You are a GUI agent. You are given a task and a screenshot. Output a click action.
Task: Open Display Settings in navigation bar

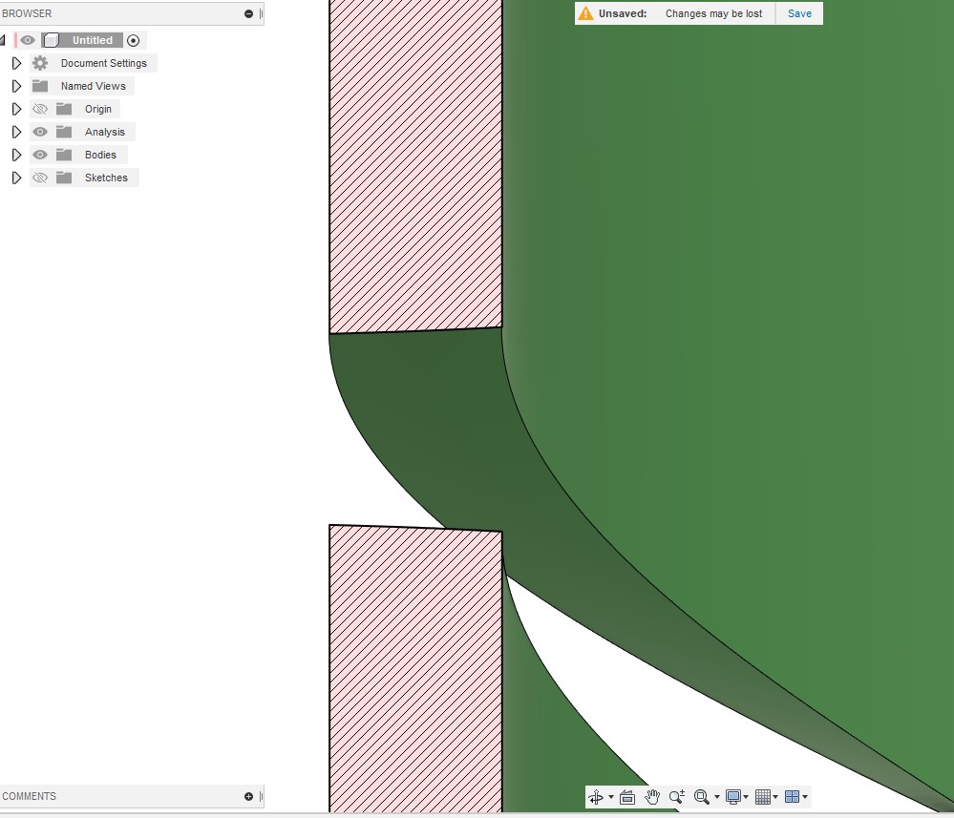pos(734,797)
